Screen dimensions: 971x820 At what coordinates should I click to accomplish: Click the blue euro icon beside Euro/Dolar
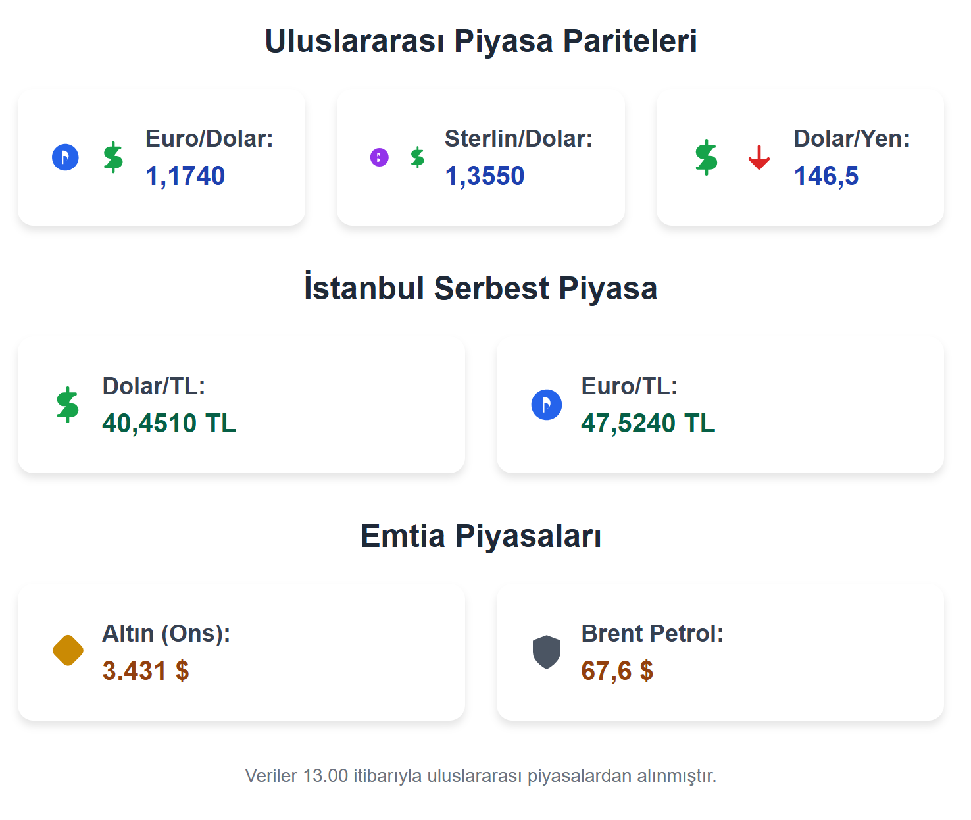tap(65, 157)
